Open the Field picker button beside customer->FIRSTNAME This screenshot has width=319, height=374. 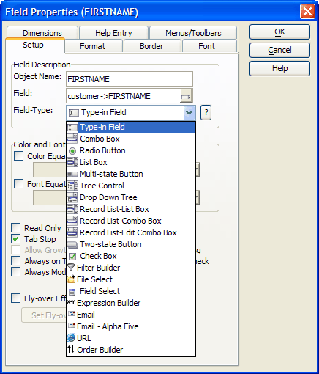[186, 96]
